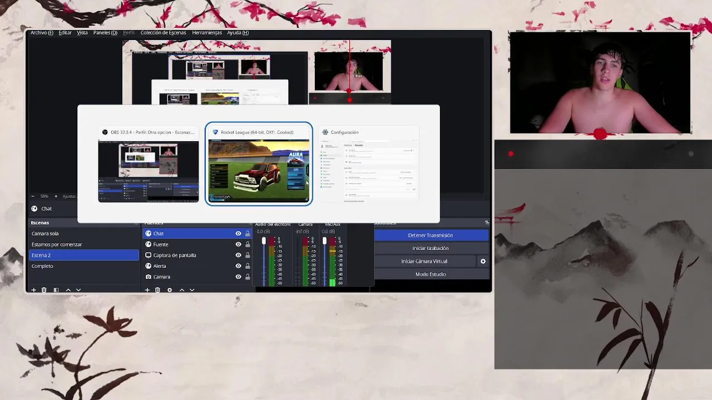
Task: Add a new source with plus icon
Action: click(x=147, y=290)
